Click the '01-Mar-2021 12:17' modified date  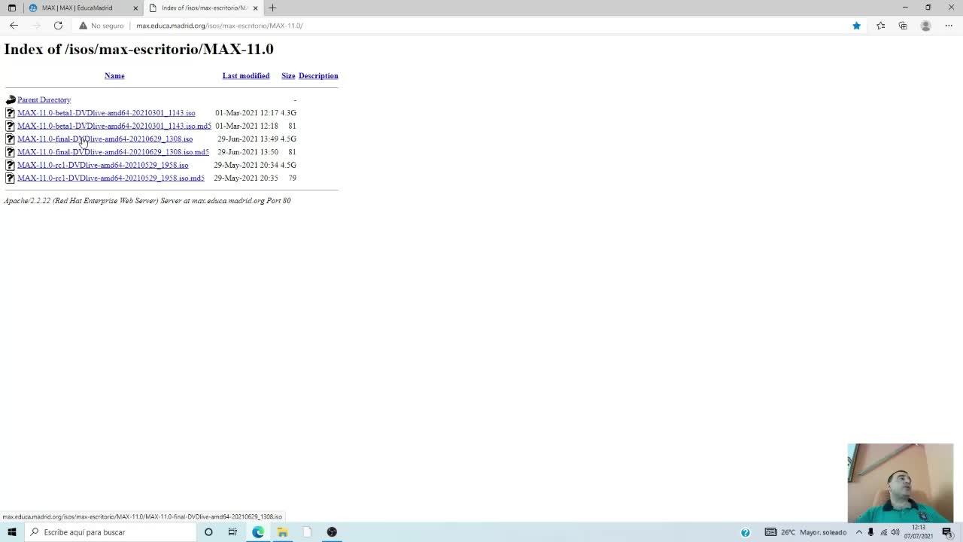pos(247,113)
